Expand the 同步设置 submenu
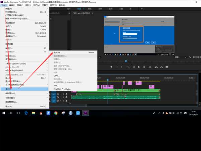 pyautogui.click(x=25, y=44)
